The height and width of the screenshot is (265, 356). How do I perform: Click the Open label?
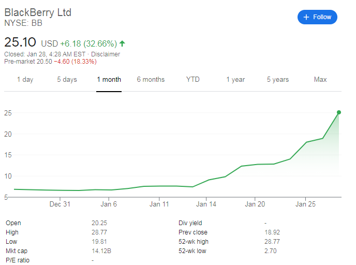click(x=13, y=223)
